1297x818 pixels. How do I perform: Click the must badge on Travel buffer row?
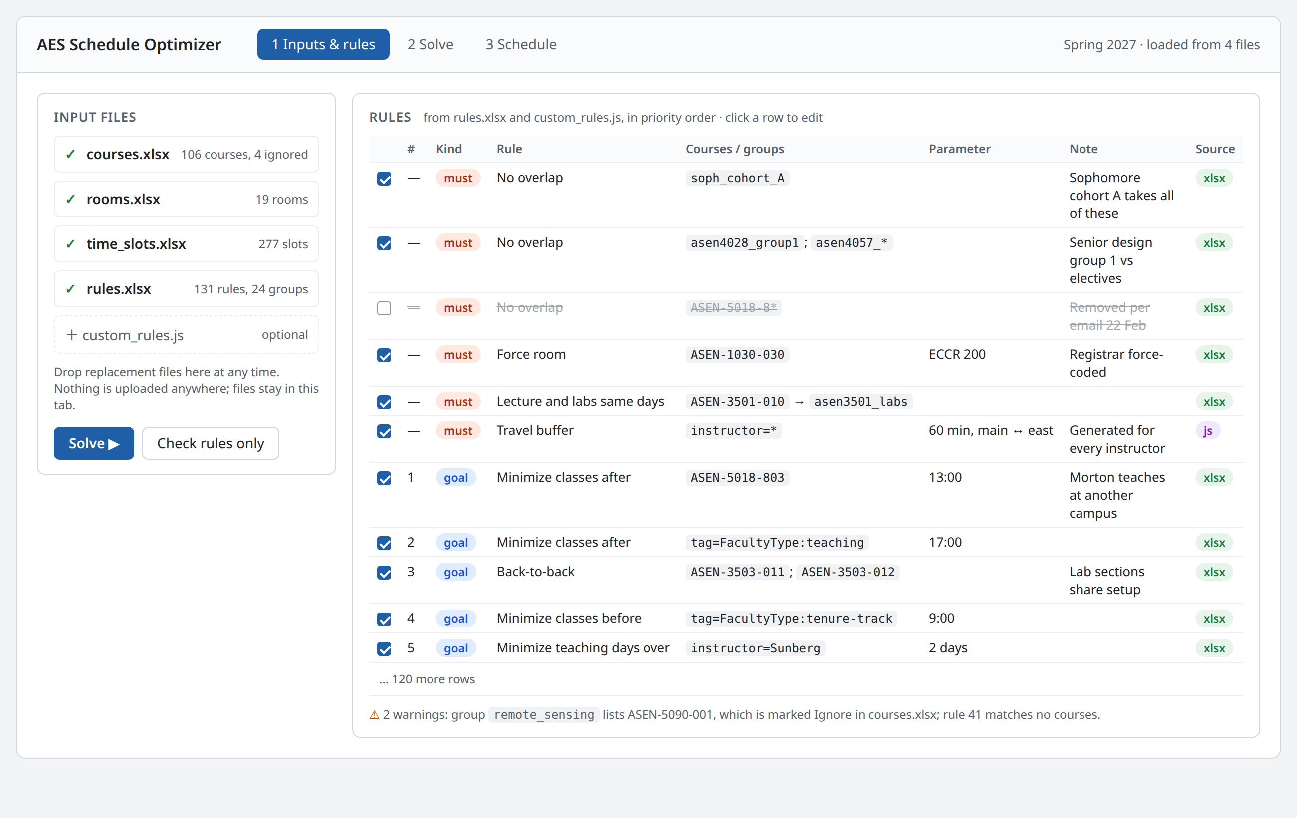tap(458, 431)
